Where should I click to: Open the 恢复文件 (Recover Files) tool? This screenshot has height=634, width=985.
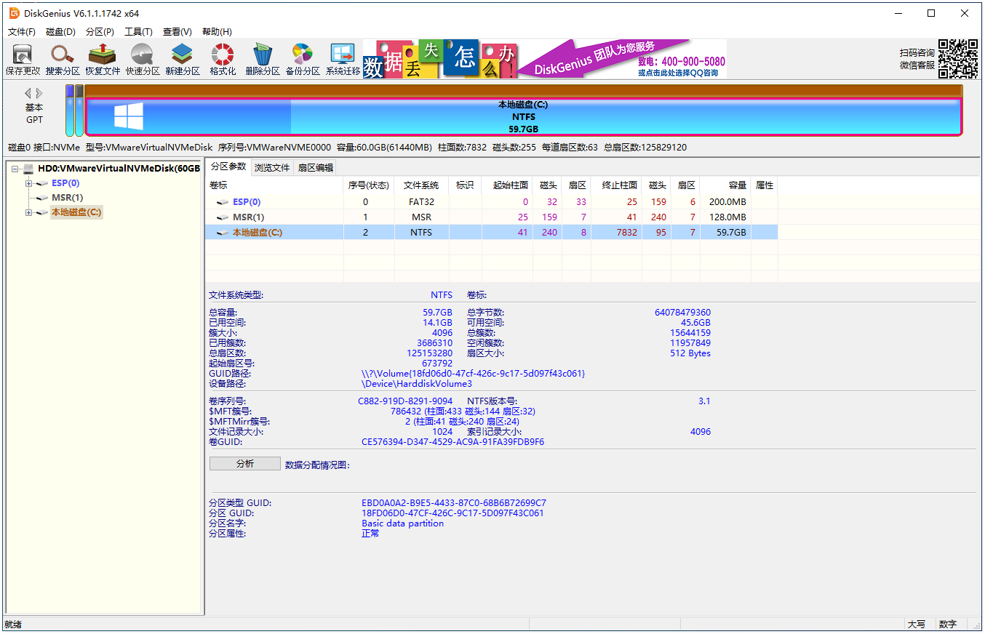click(x=102, y=58)
